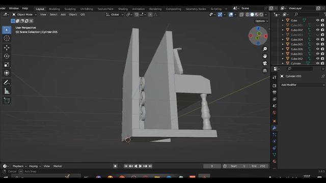The width and height of the screenshot is (326, 183).
Task: Select the Cursor tool
Action: pyautogui.click(x=7, y=39)
